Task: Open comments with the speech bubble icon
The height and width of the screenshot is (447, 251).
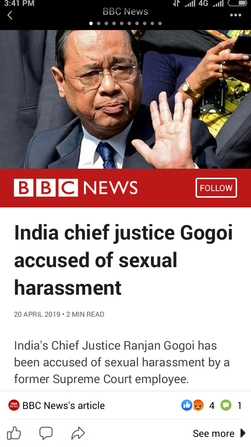Action: click(46, 433)
